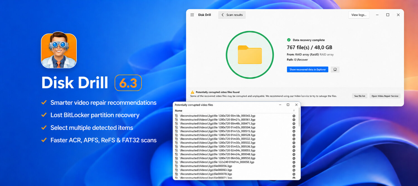The height and width of the screenshot is (186, 418).
Task: Click the green Data recovery complete checkmark
Action: point(289,40)
